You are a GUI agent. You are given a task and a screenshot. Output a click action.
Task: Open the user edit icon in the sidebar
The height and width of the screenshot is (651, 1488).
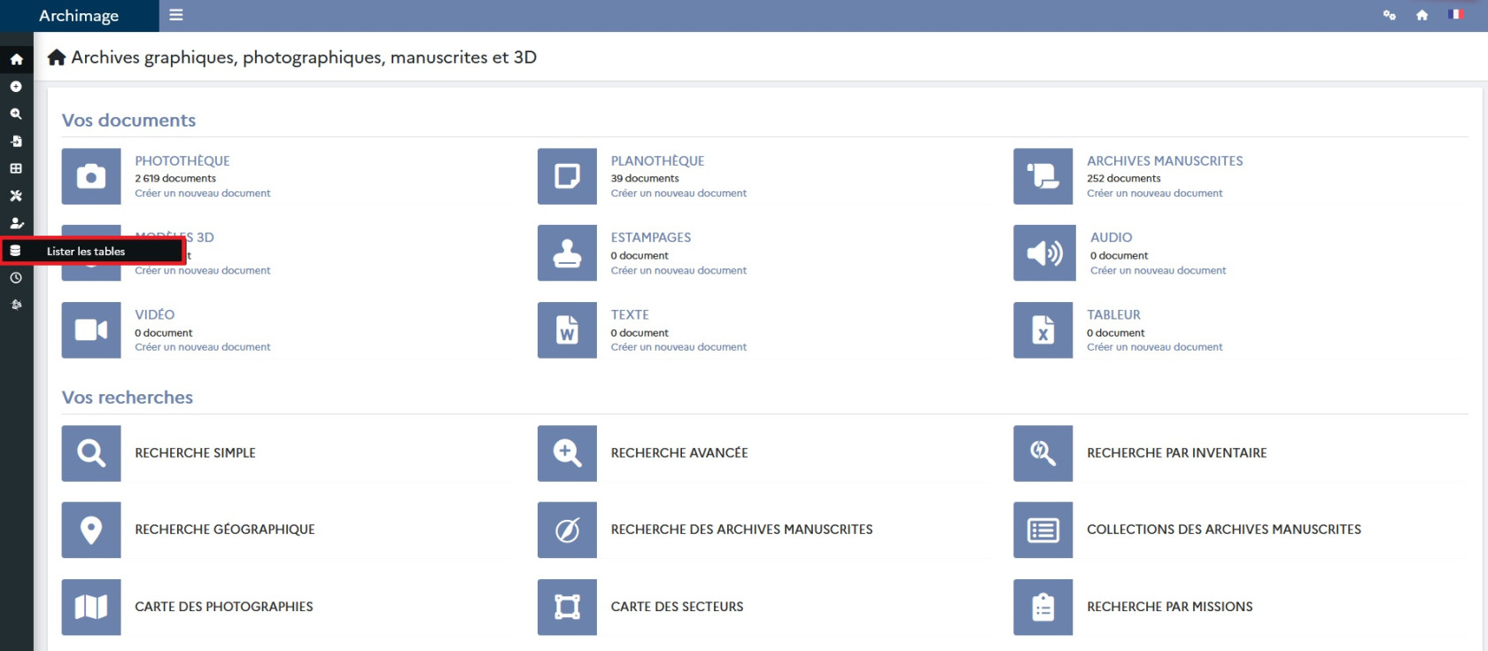pyautogui.click(x=16, y=223)
